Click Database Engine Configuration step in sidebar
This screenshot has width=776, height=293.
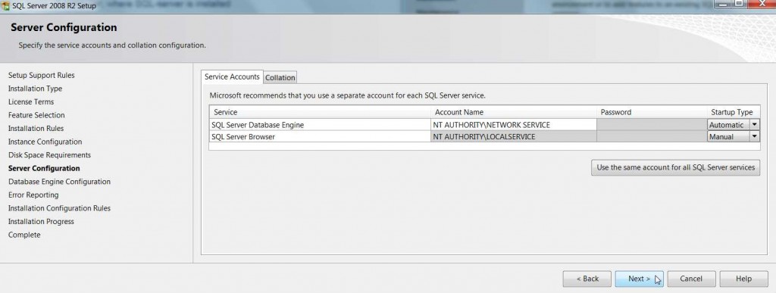point(59,182)
